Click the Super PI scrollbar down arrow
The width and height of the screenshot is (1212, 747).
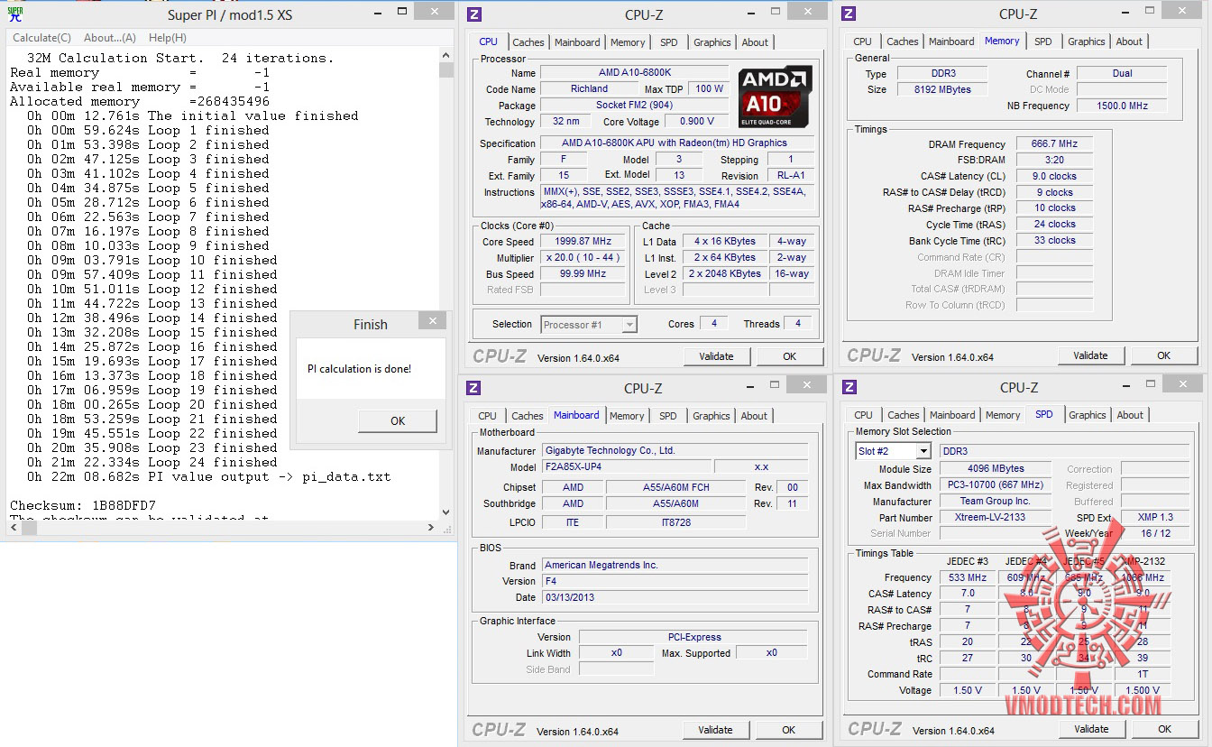pyautogui.click(x=446, y=512)
